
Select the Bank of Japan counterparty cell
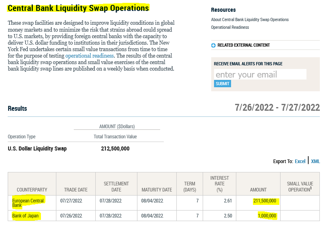32,216
